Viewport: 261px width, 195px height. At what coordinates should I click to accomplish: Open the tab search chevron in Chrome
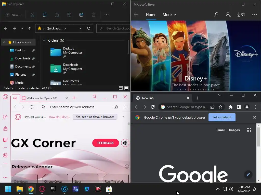[220, 95]
